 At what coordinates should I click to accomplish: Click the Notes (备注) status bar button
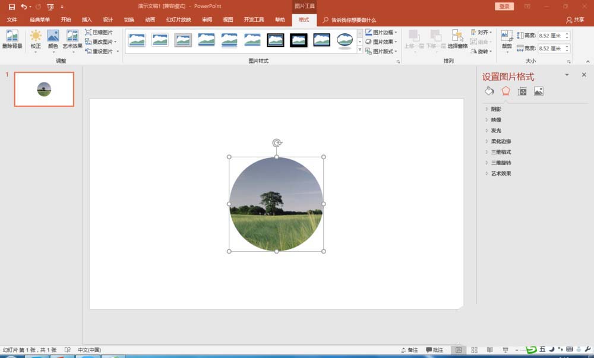tap(409, 350)
